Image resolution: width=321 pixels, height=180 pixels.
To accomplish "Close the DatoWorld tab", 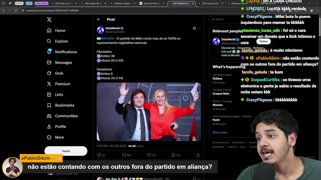I will 193,3.
